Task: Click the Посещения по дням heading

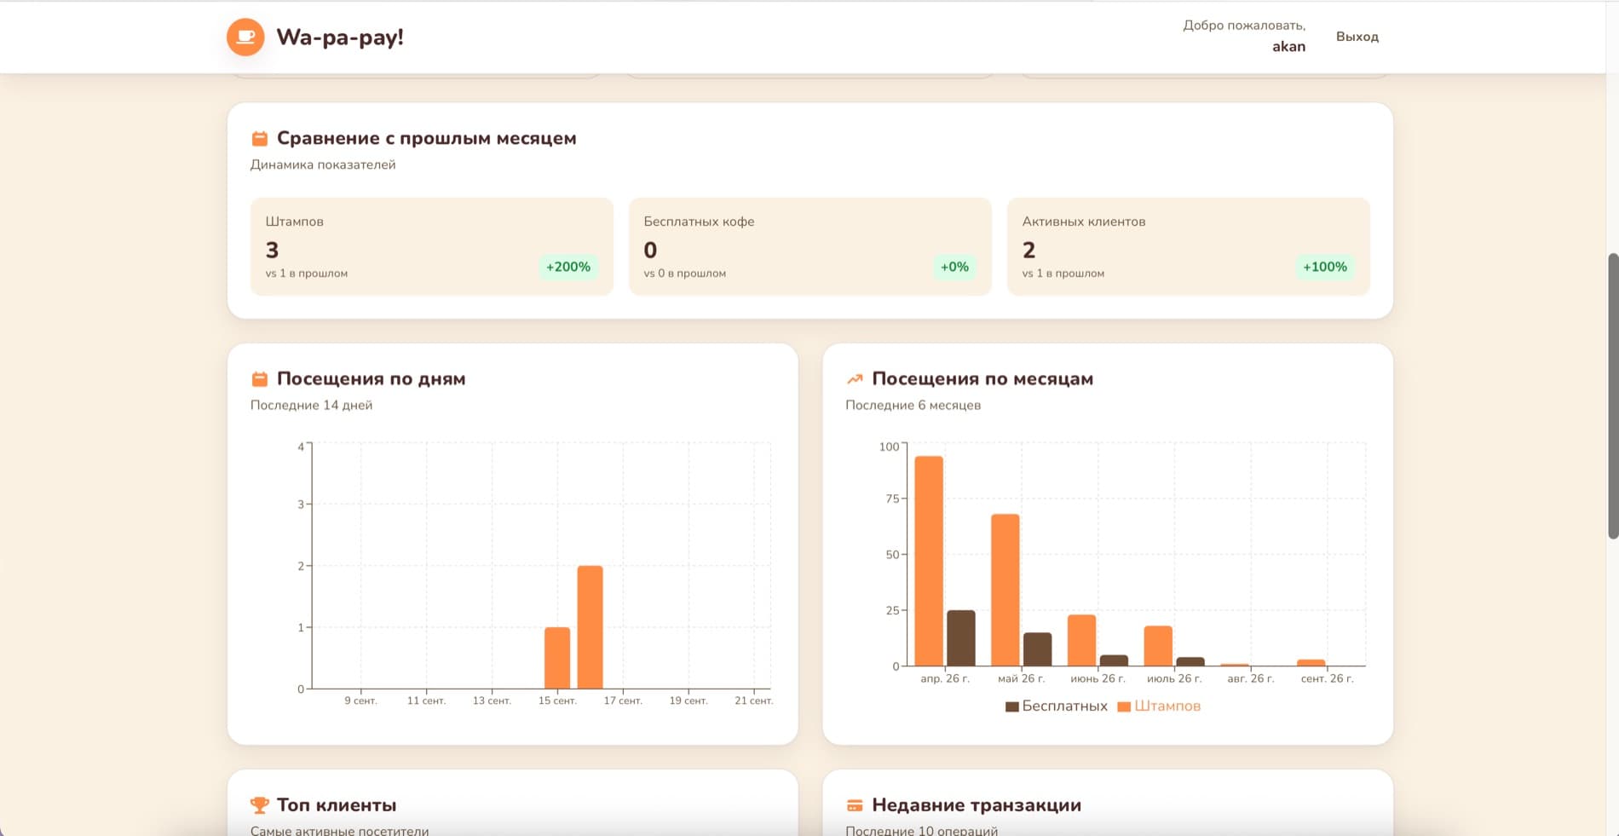Action: click(372, 379)
